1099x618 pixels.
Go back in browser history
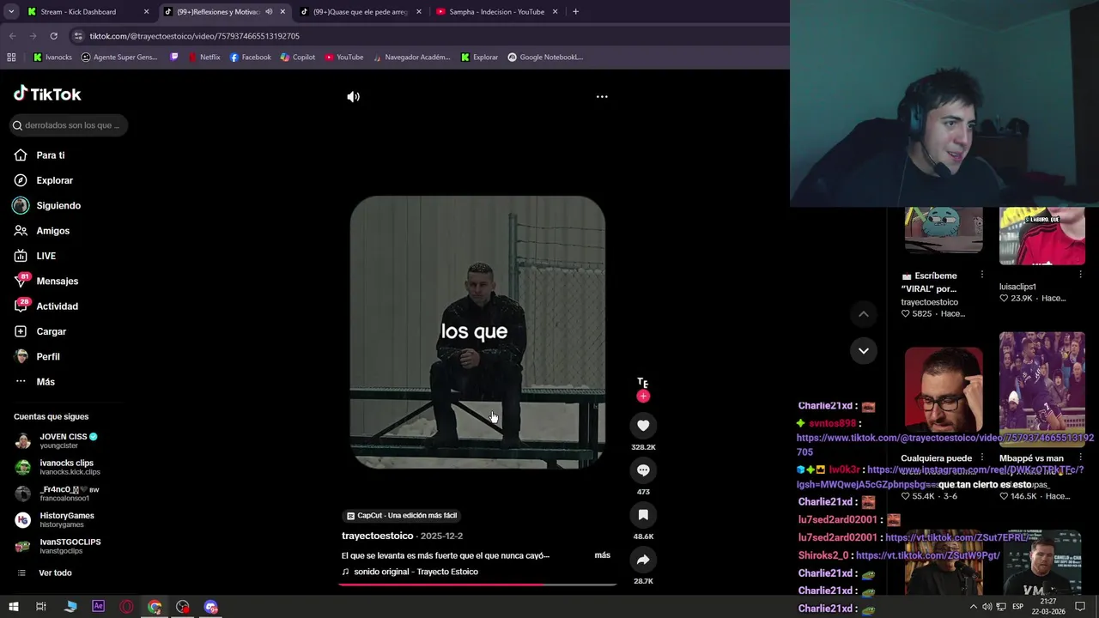coord(12,36)
